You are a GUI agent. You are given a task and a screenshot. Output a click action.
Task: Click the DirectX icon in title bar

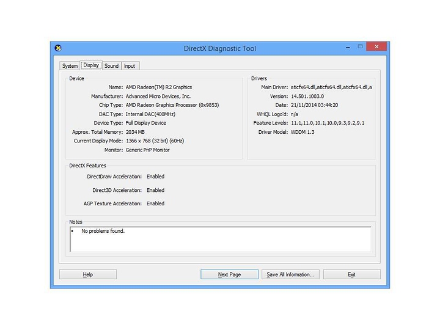pos(58,48)
